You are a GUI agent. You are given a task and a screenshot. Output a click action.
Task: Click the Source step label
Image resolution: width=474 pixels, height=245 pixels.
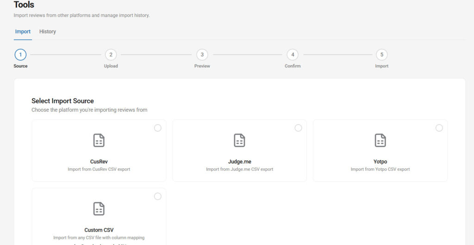point(20,66)
